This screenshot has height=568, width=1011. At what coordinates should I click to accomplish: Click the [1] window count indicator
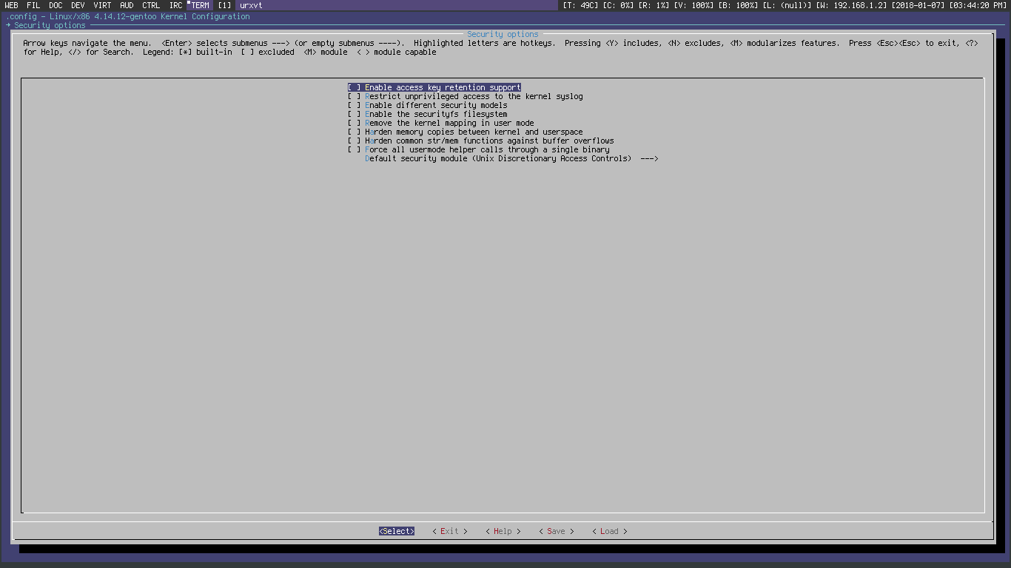coord(224,5)
